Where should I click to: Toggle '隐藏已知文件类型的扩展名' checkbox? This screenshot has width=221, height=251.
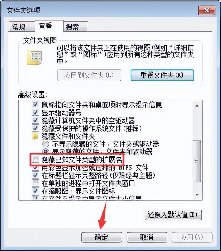tap(35, 159)
